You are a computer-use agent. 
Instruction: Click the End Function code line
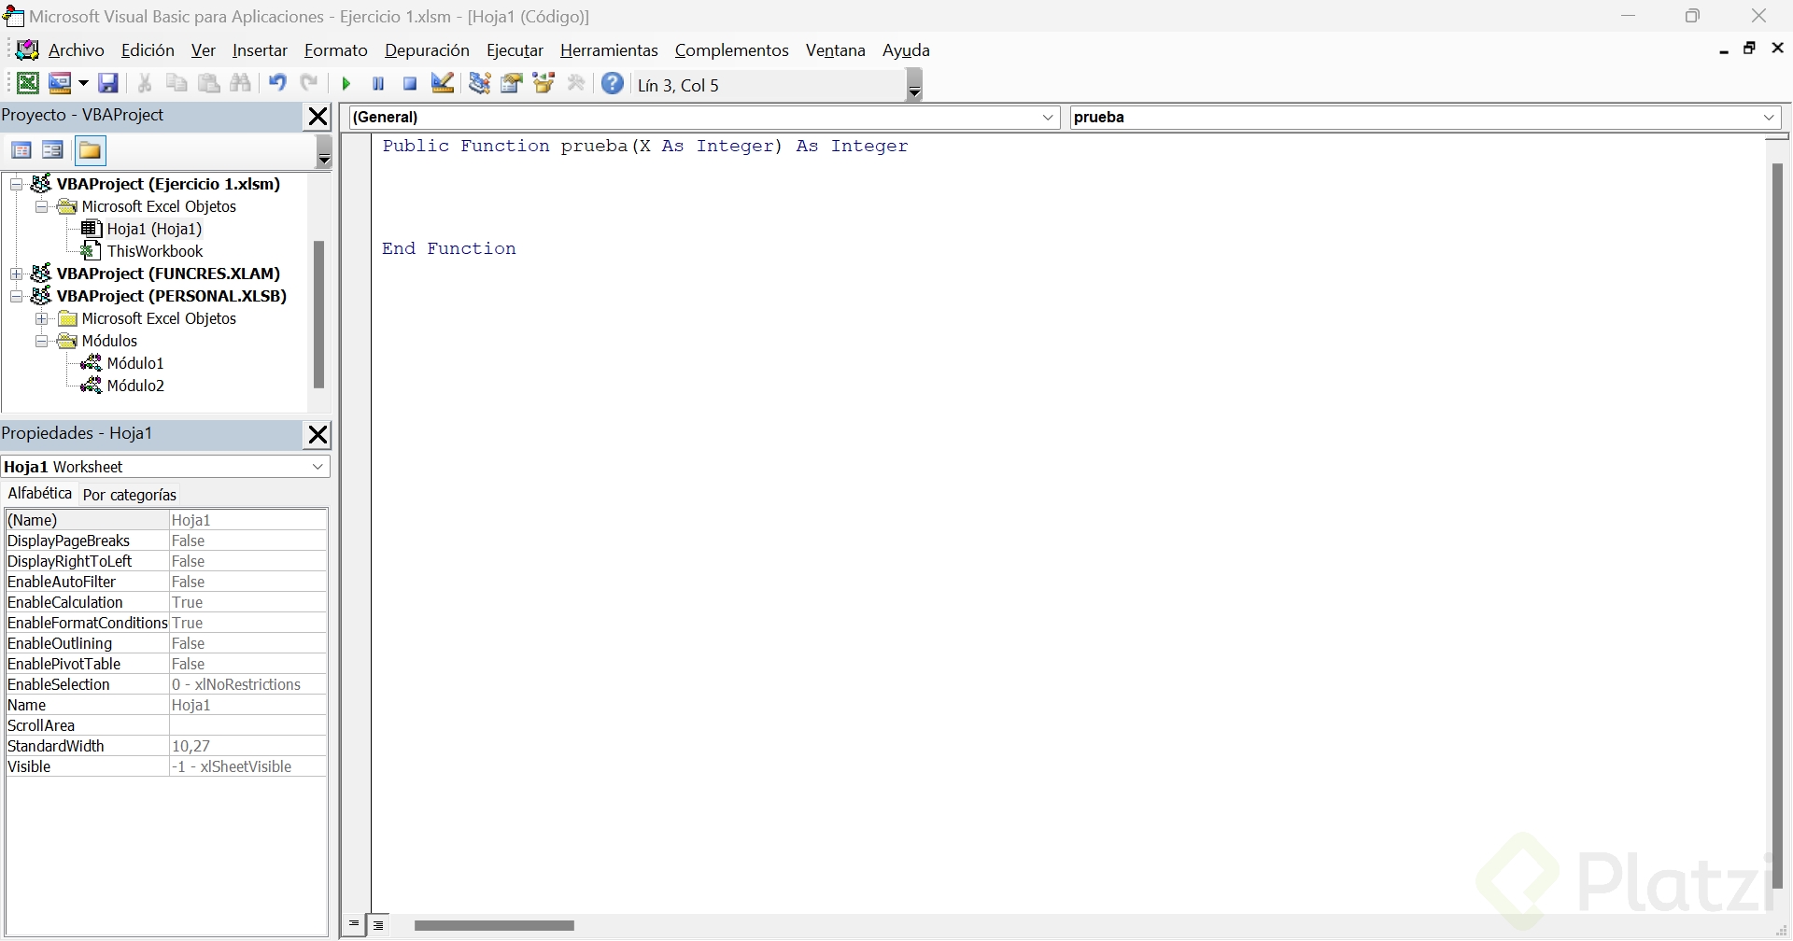pyautogui.click(x=449, y=248)
